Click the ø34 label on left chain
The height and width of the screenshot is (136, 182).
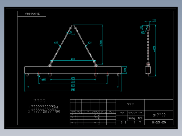click(x=56, y=43)
